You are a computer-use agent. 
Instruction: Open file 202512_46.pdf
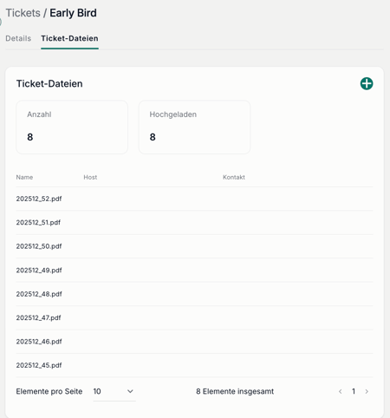[39, 342]
